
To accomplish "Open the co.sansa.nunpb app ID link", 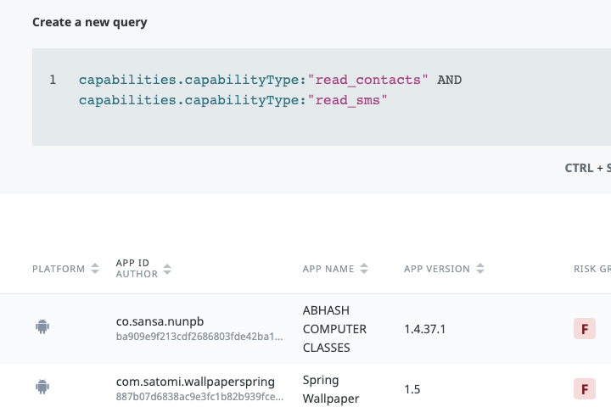I will click(x=160, y=321).
